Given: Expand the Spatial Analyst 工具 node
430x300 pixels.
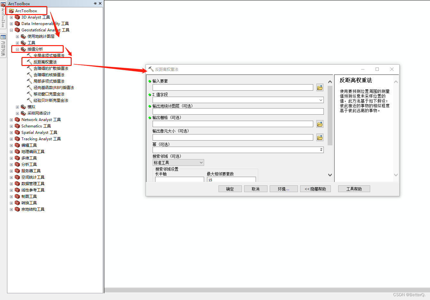Looking at the screenshot, I should (x=11, y=133).
